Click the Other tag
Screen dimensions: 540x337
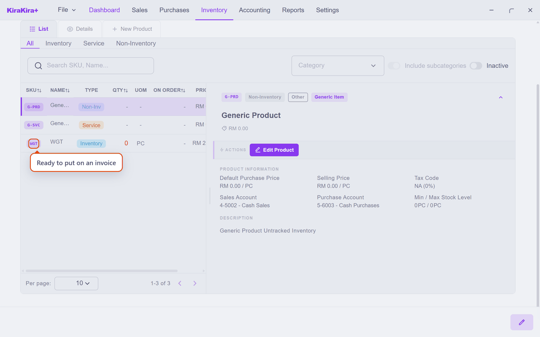[x=298, y=97]
